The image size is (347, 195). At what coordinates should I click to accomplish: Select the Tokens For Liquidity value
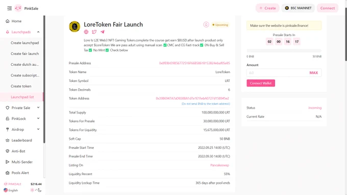[x=216, y=130]
